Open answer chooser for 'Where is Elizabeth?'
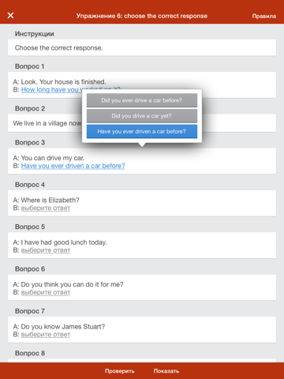Viewport: 284px width, 379px height. coord(46,208)
